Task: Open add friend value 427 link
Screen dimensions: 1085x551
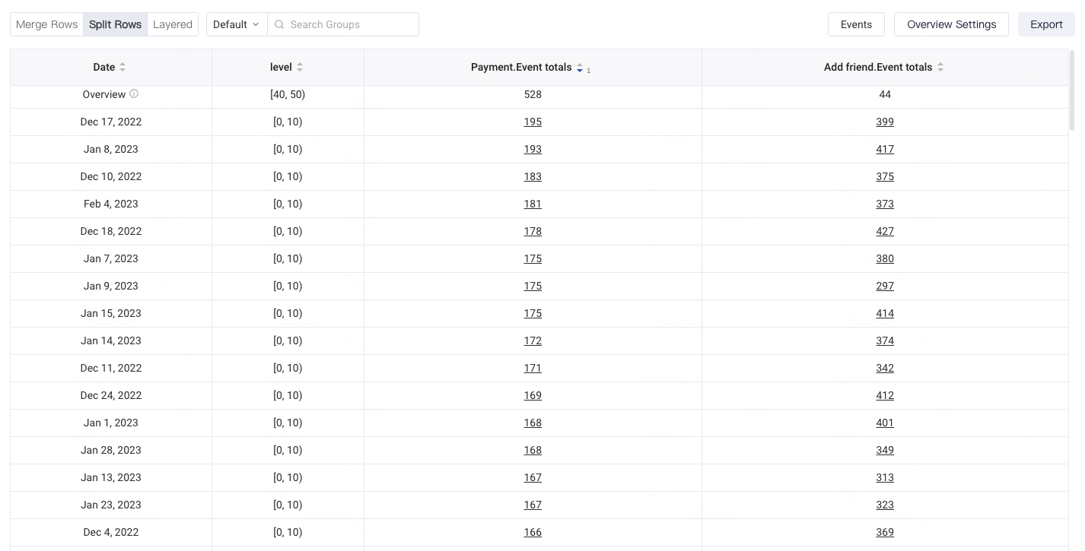Action: coord(885,231)
